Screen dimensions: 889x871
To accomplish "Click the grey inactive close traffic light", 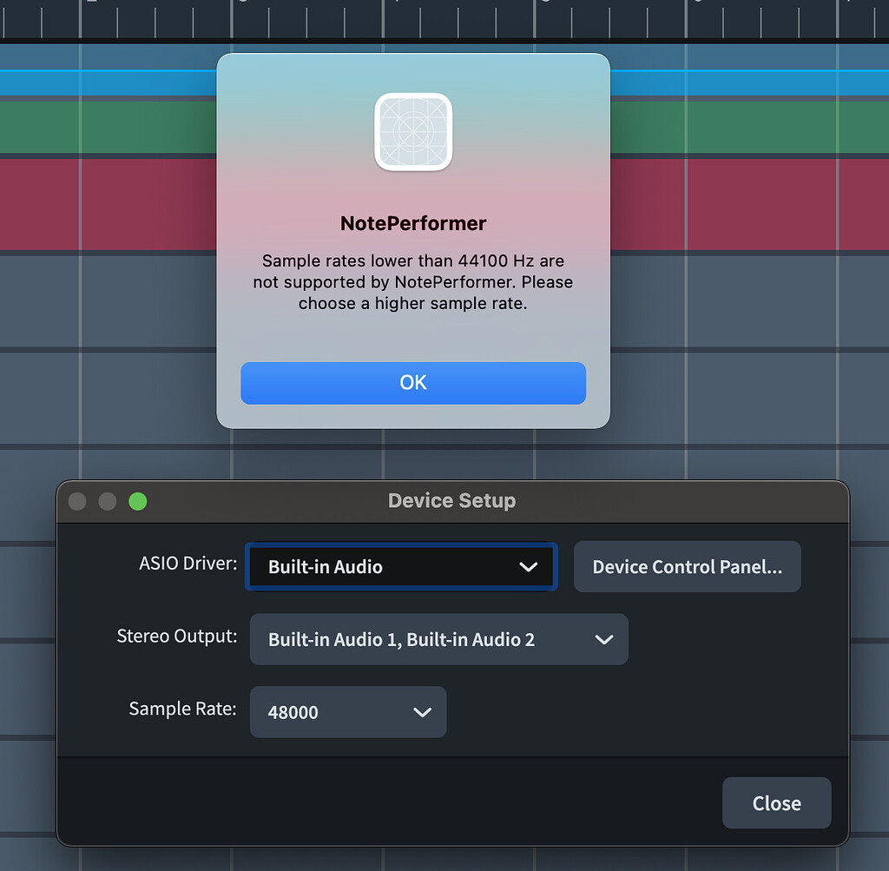I will (76, 501).
